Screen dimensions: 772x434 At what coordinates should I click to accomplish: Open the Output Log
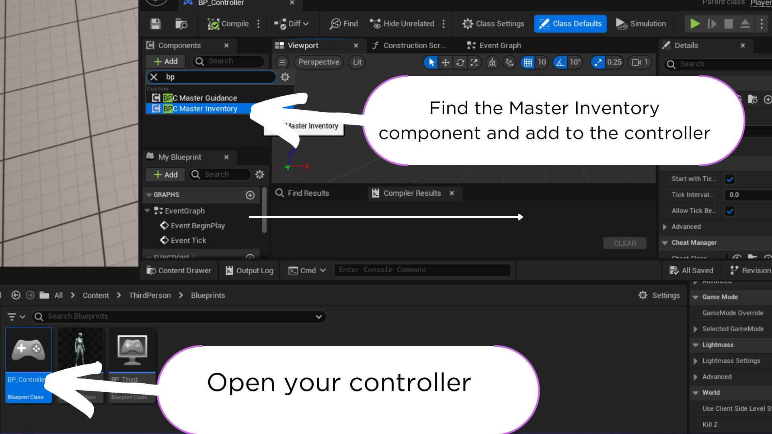click(x=250, y=270)
